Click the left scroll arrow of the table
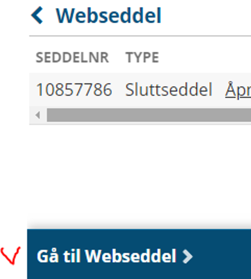 point(38,115)
